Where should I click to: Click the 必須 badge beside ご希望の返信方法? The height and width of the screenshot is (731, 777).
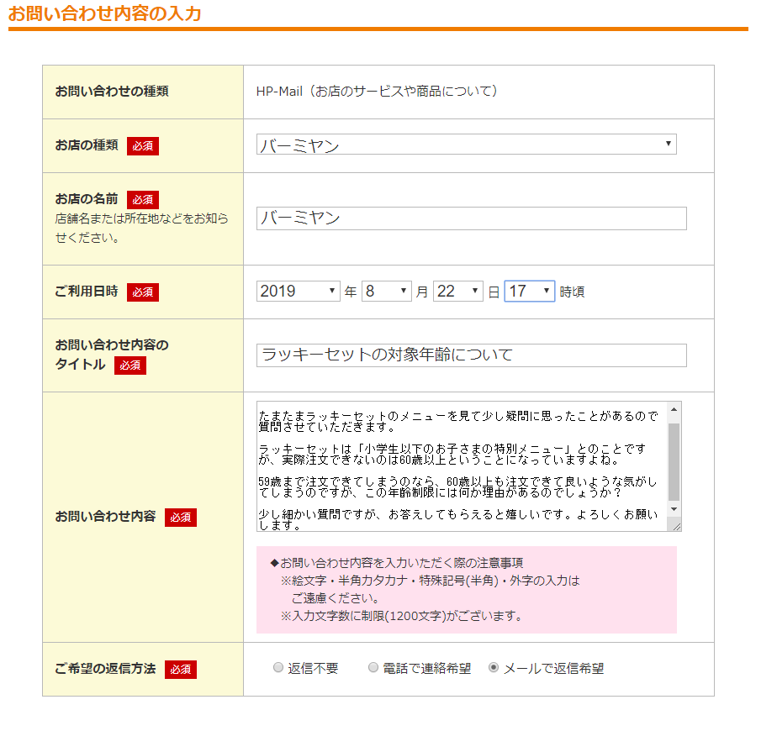[181, 670]
